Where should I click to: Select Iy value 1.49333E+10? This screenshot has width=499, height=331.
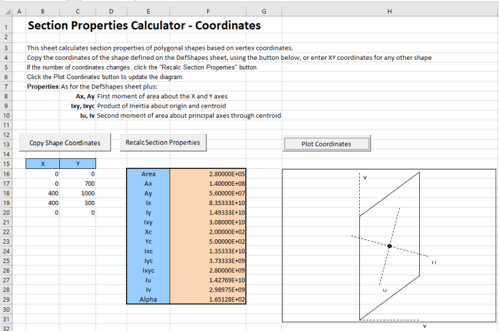(208, 213)
